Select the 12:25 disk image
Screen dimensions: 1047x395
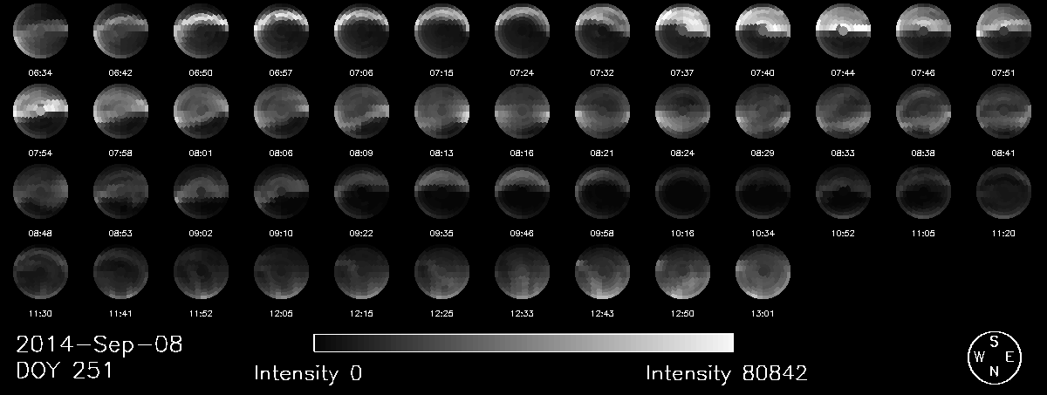[441, 273]
